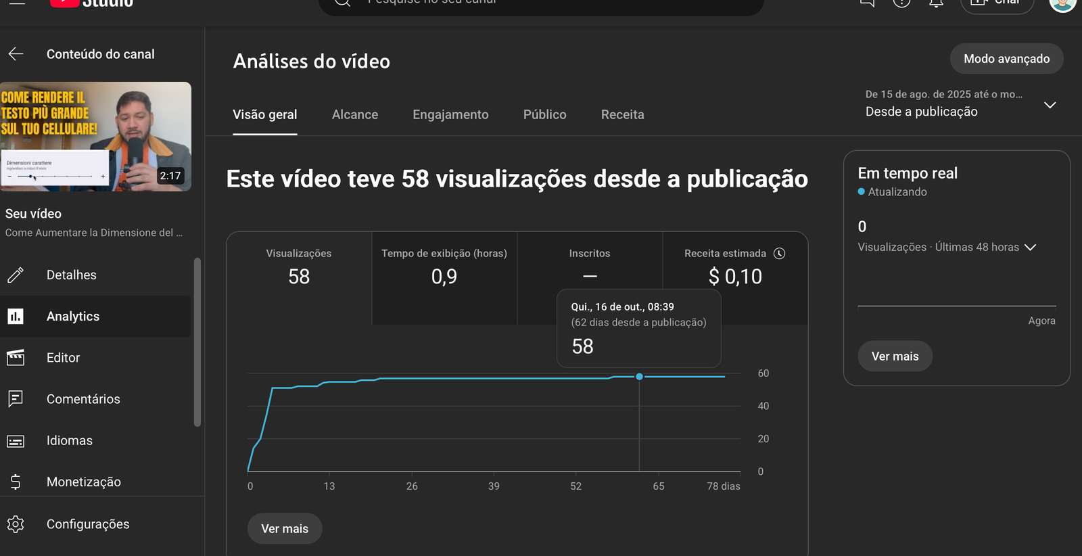Open the video thumbnail preview
This screenshot has height=556, width=1082.
click(95, 137)
